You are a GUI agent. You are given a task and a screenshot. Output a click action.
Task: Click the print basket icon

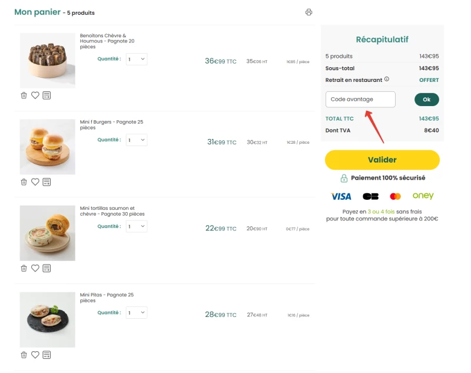click(309, 12)
